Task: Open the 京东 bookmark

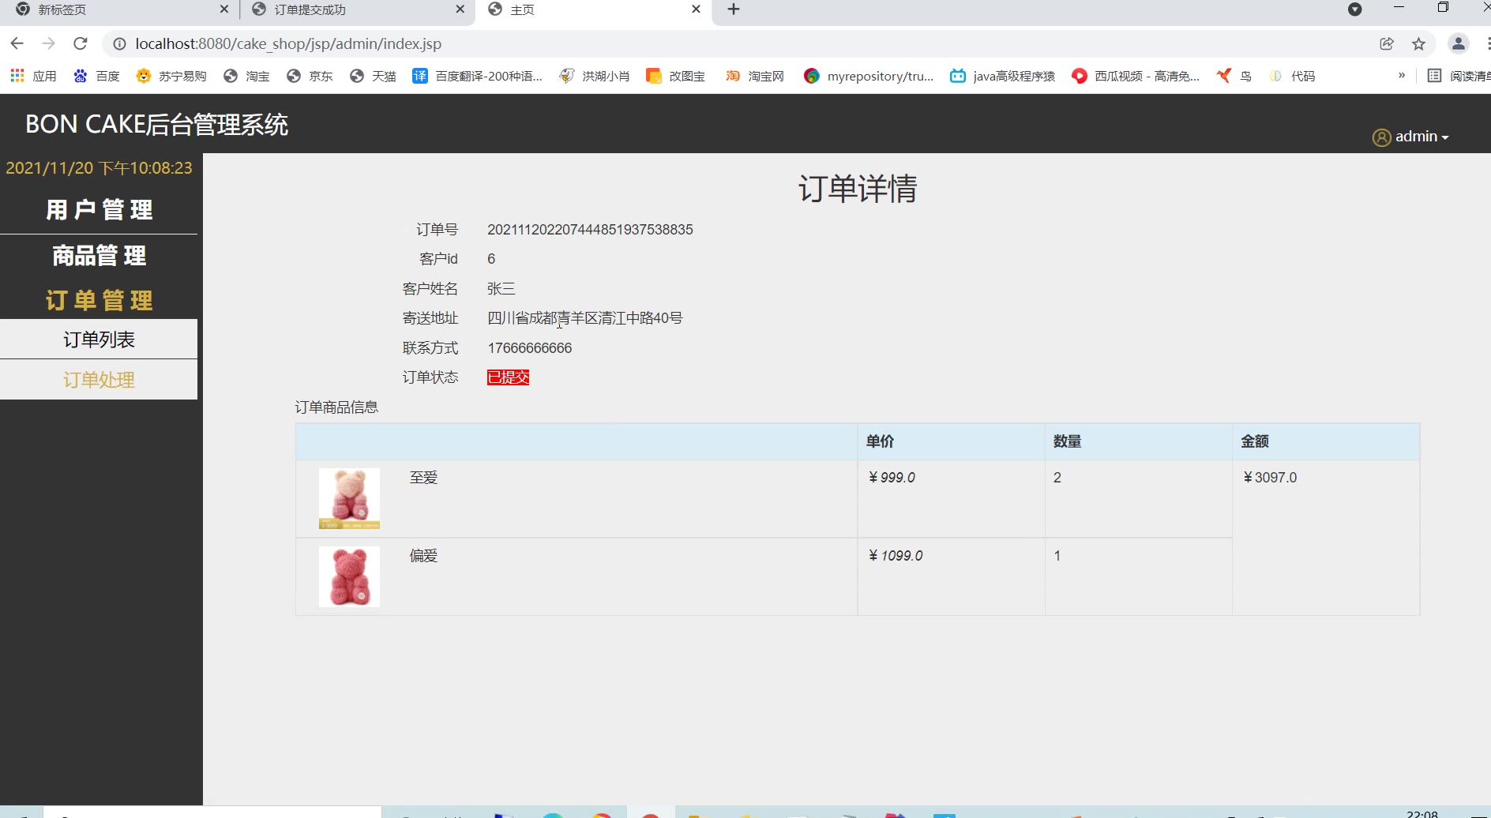Action: point(310,76)
